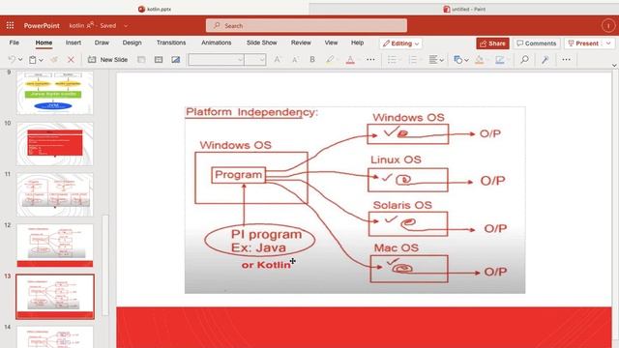619x348 pixels.
Task: Click in the Search box
Action: pos(307,26)
